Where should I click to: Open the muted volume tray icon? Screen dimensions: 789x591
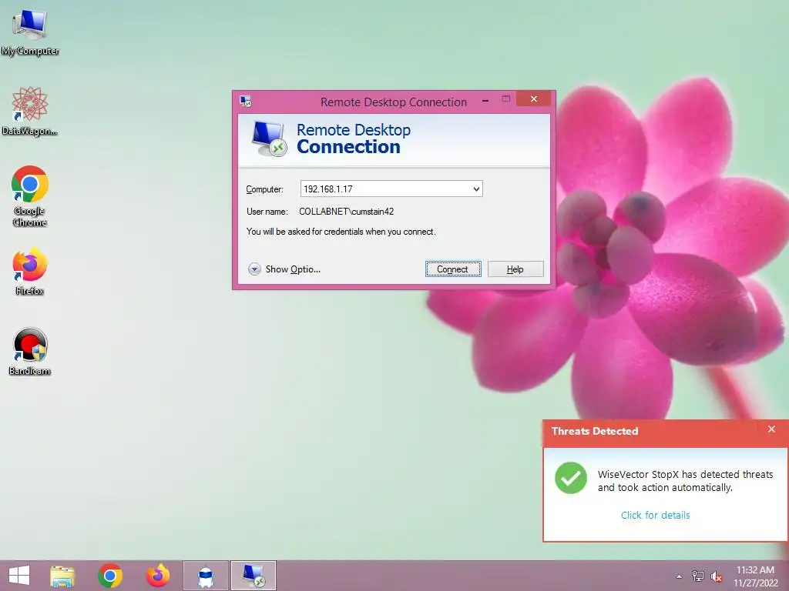tap(717, 576)
